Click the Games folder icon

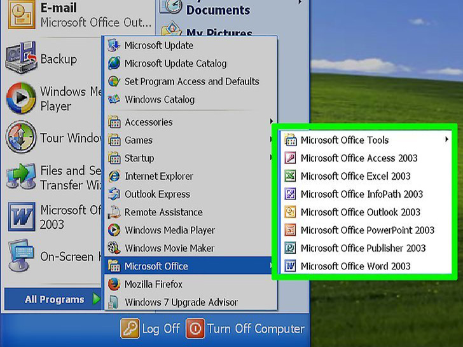pyautogui.click(x=114, y=140)
